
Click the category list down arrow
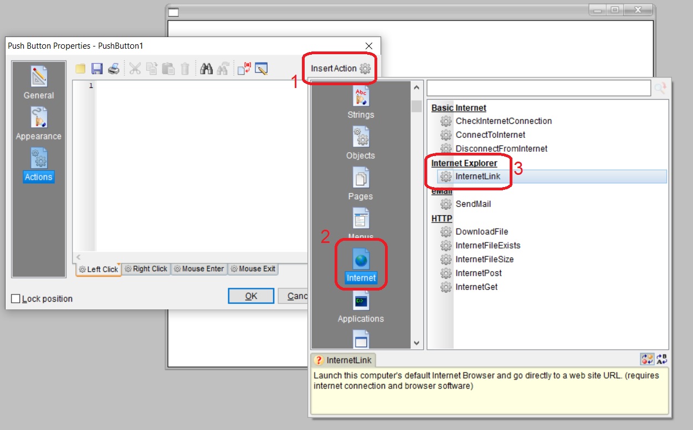point(417,343)
